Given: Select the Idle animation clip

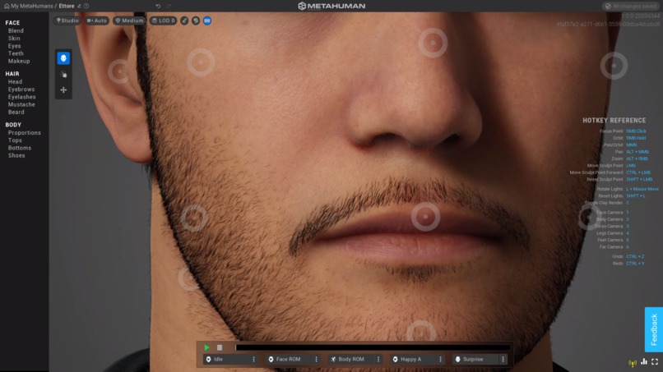Looking at the screenshot, I should point(226,360).
